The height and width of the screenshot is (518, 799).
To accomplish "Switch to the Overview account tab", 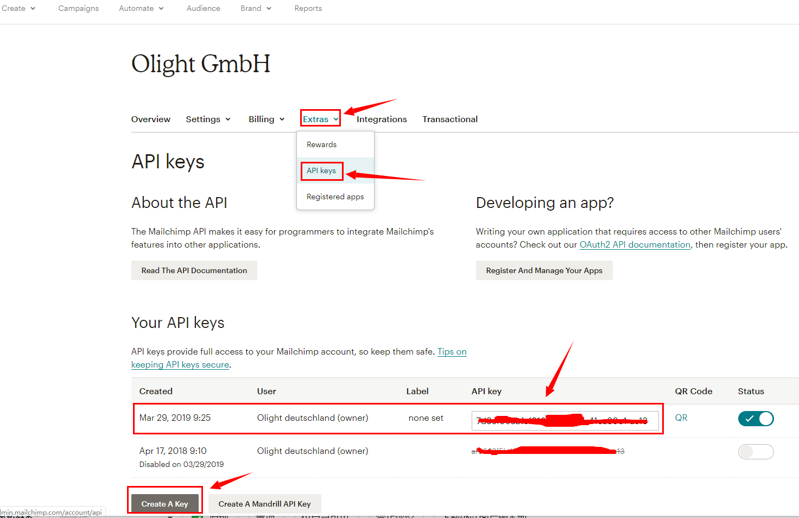I will click(x=151, y=119).
